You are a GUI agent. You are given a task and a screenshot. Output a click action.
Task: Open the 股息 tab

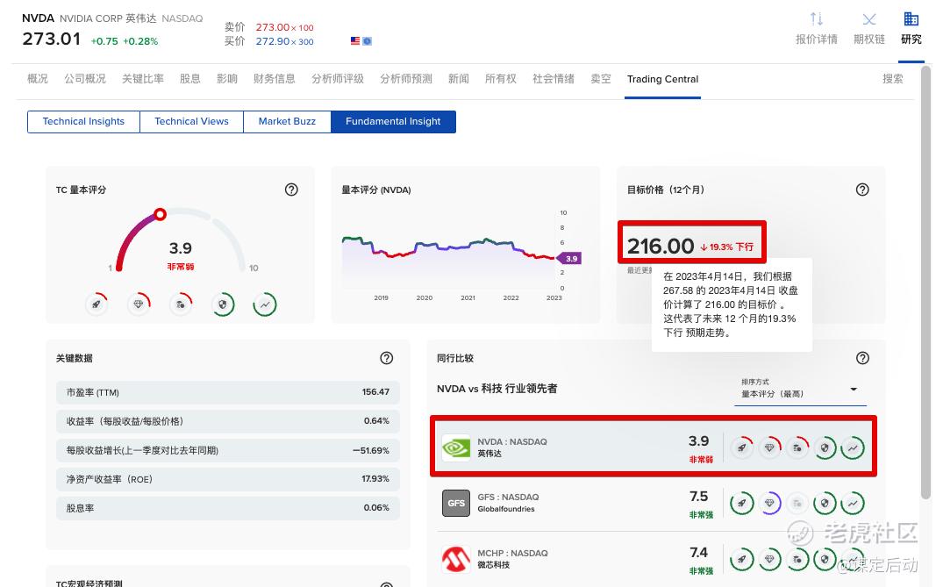[x=189, y=79]
